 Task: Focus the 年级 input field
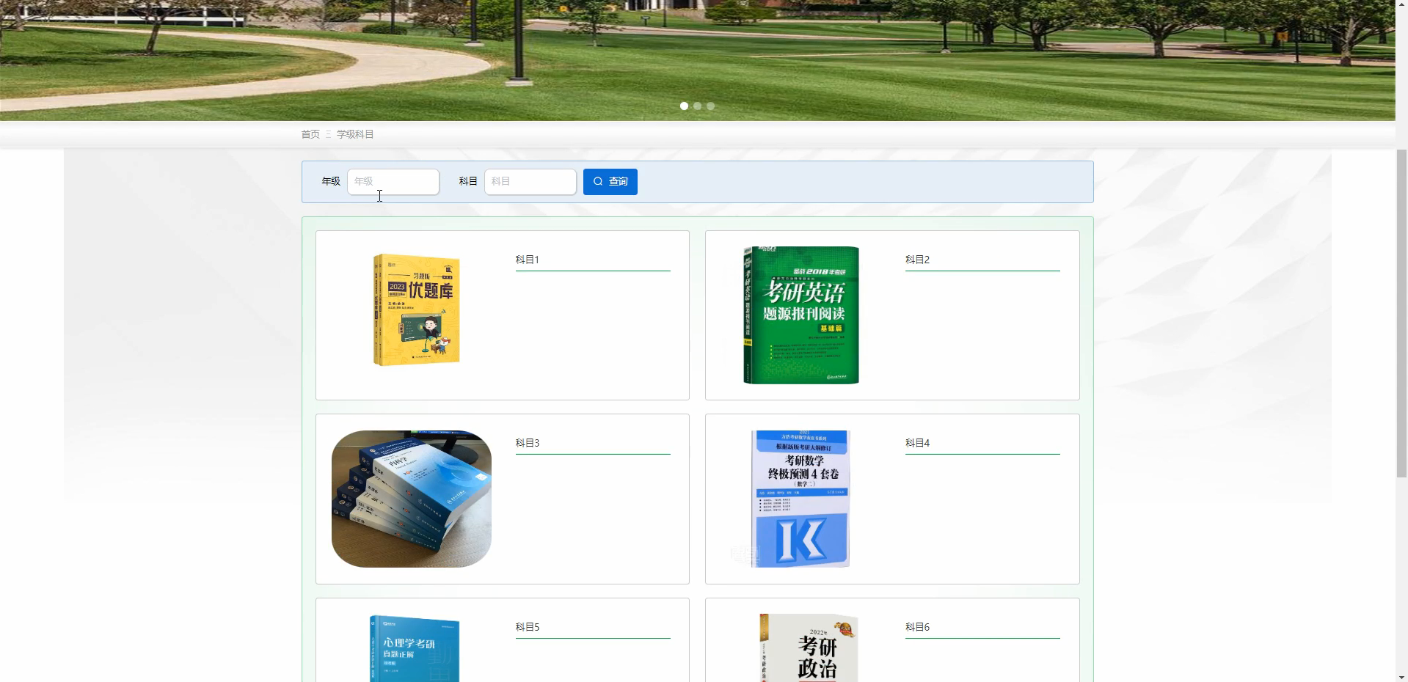click(393, 182)
